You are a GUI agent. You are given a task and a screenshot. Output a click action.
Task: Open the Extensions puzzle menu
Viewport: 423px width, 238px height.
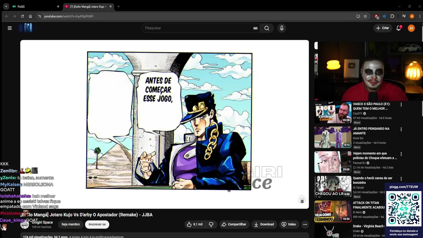pyautogui.click(x=392, y=16)
